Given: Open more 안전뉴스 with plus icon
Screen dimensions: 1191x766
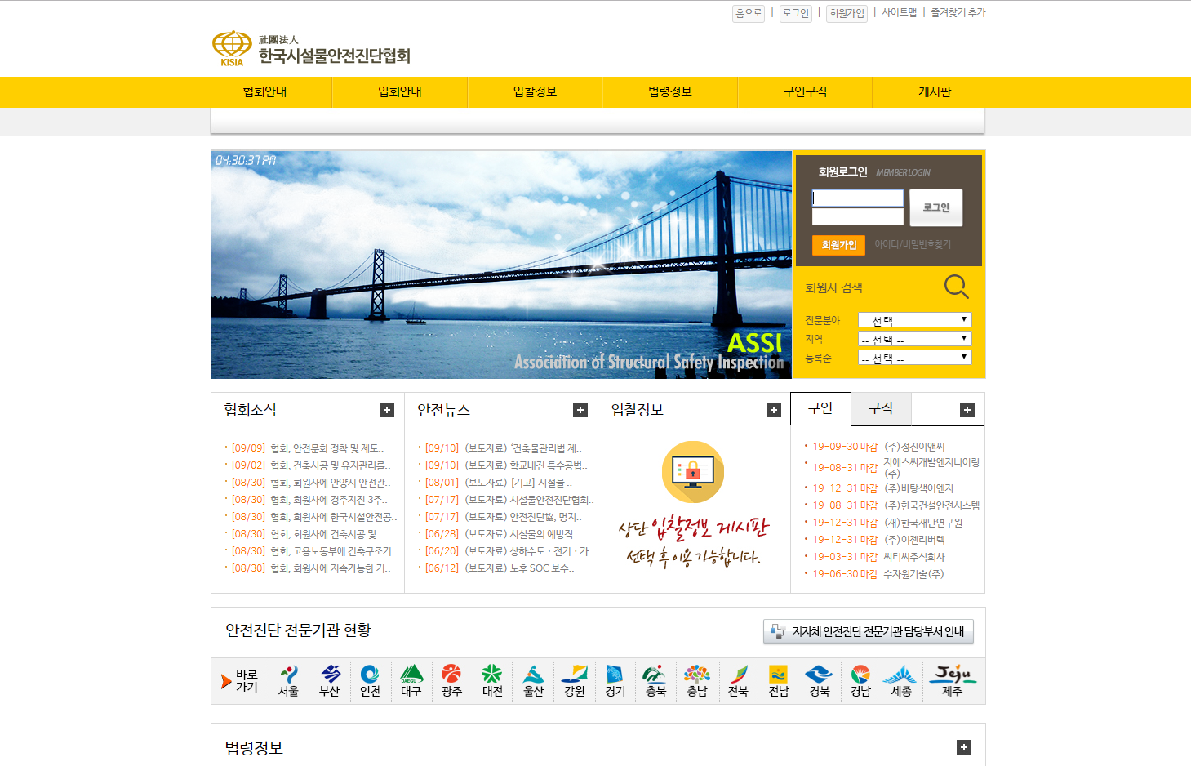Looking at the screenshot, I should coord(580,410).
